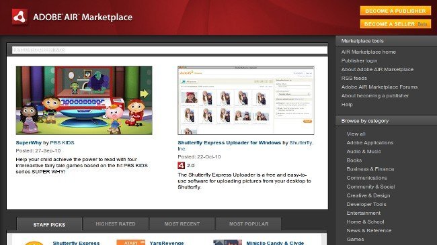Browse the Adobe Applications category

pyautogui.click(x=370, y=143)
